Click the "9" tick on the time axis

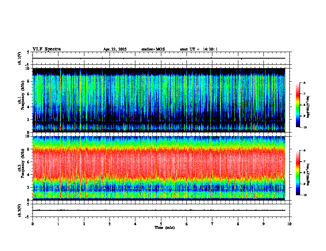(x=263, y=224)
